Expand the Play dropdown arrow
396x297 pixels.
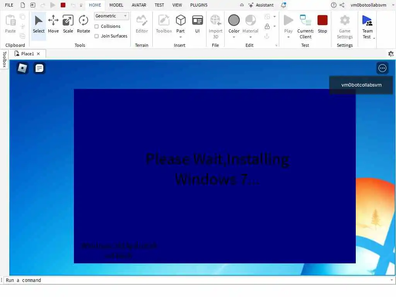[x=288, y=37]
